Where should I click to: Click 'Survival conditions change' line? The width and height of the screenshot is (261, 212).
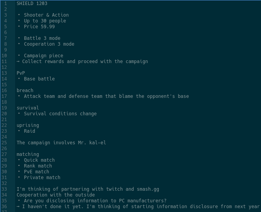tap(60, 114)
